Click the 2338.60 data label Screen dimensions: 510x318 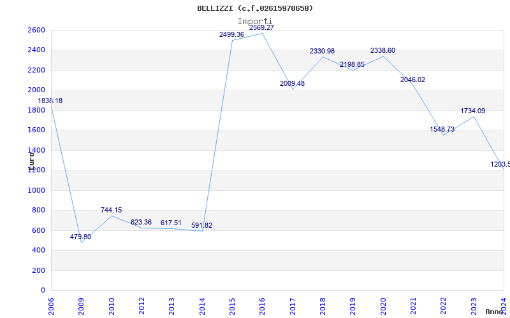coord(382,50)
